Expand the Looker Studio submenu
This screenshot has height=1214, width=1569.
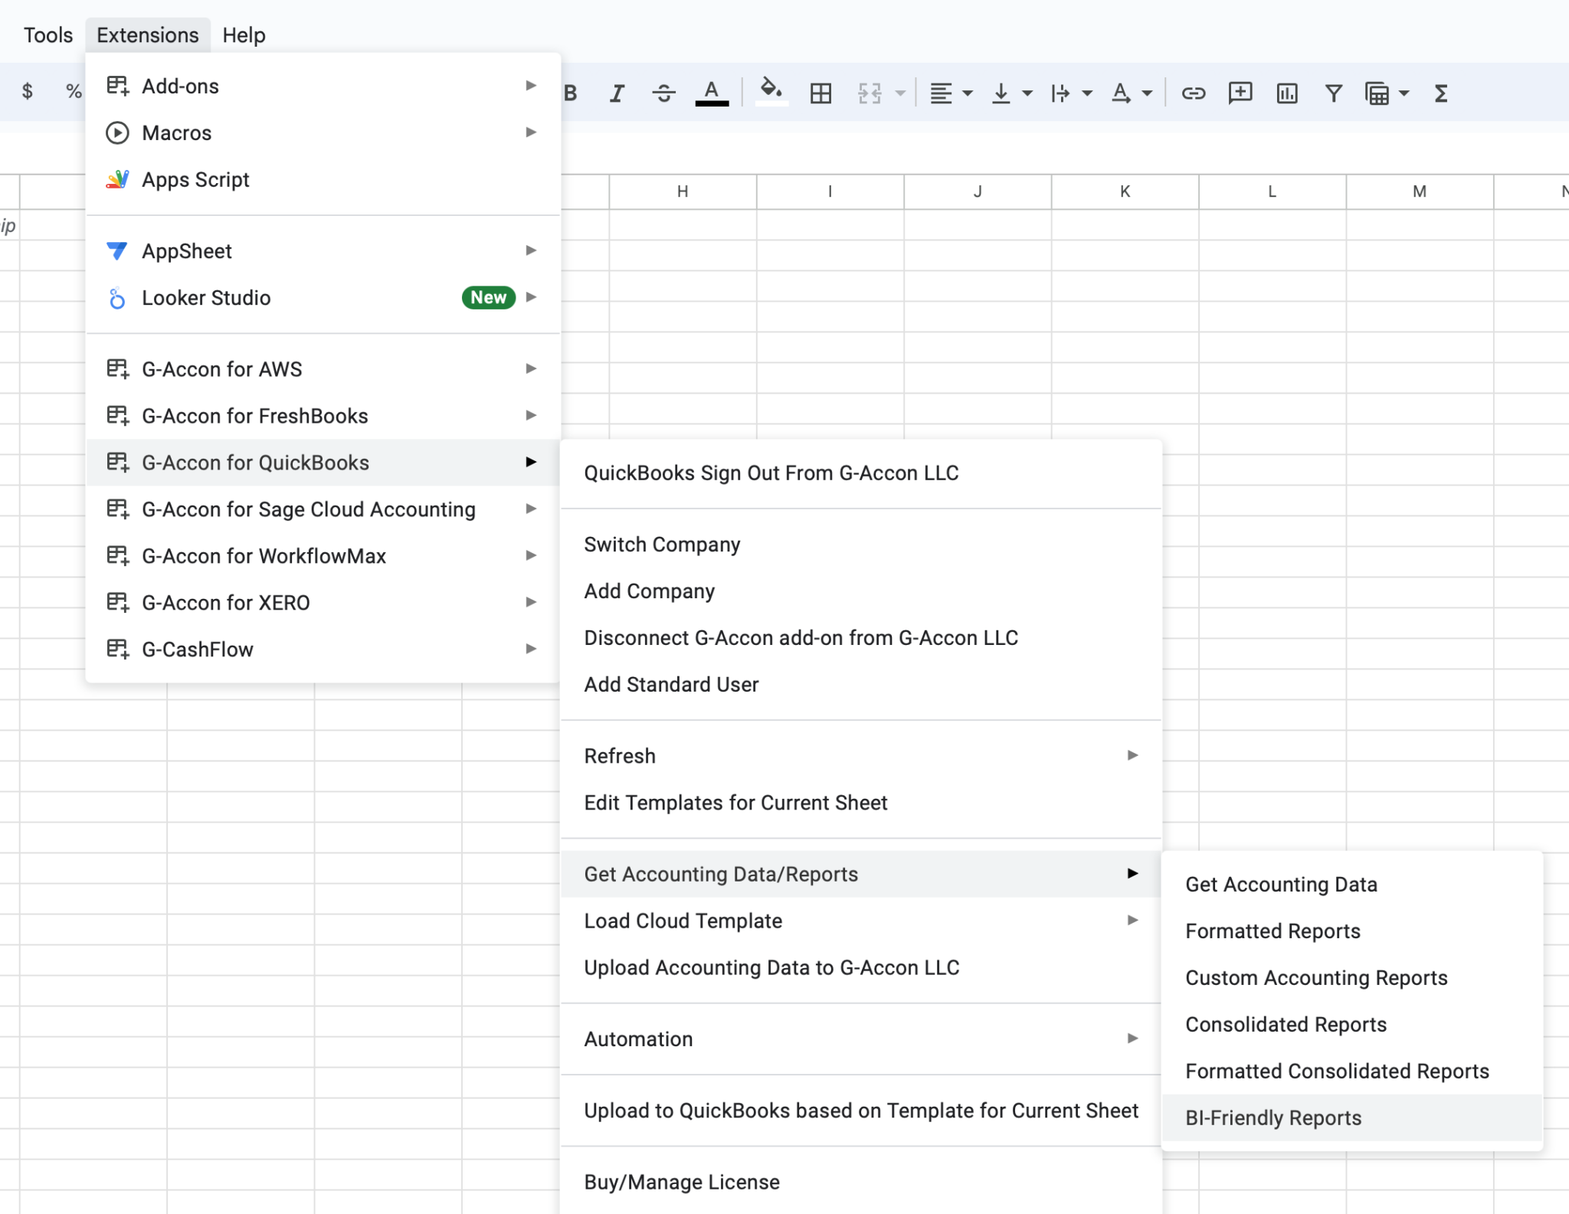pyautogui.click(x=323, y=297)
